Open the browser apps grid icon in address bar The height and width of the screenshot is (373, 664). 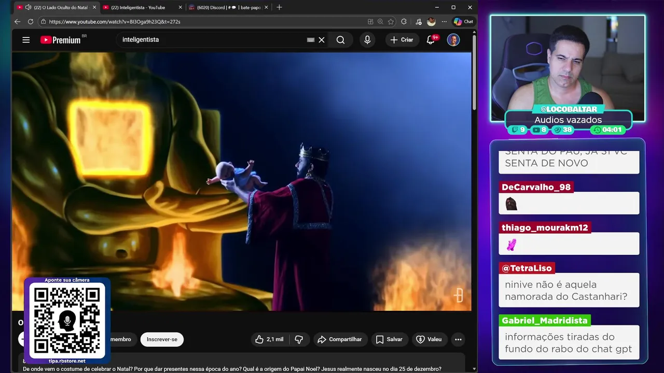coord(370,22)
